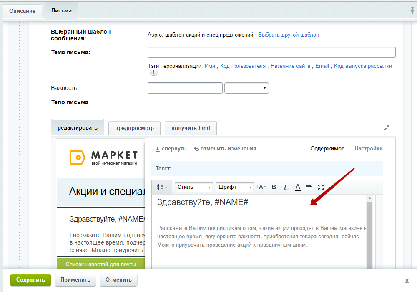
Task: Toggle bold formatting
Action: (x=274, y=187)
